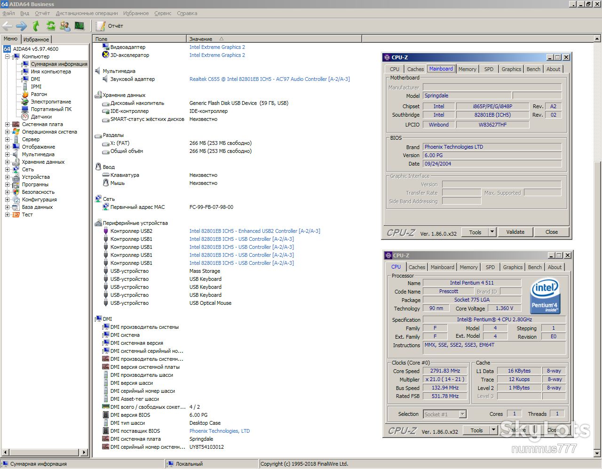Expand the Системная плата tree node
This screenshot has width=602, height=469.
tap(8, 124)
